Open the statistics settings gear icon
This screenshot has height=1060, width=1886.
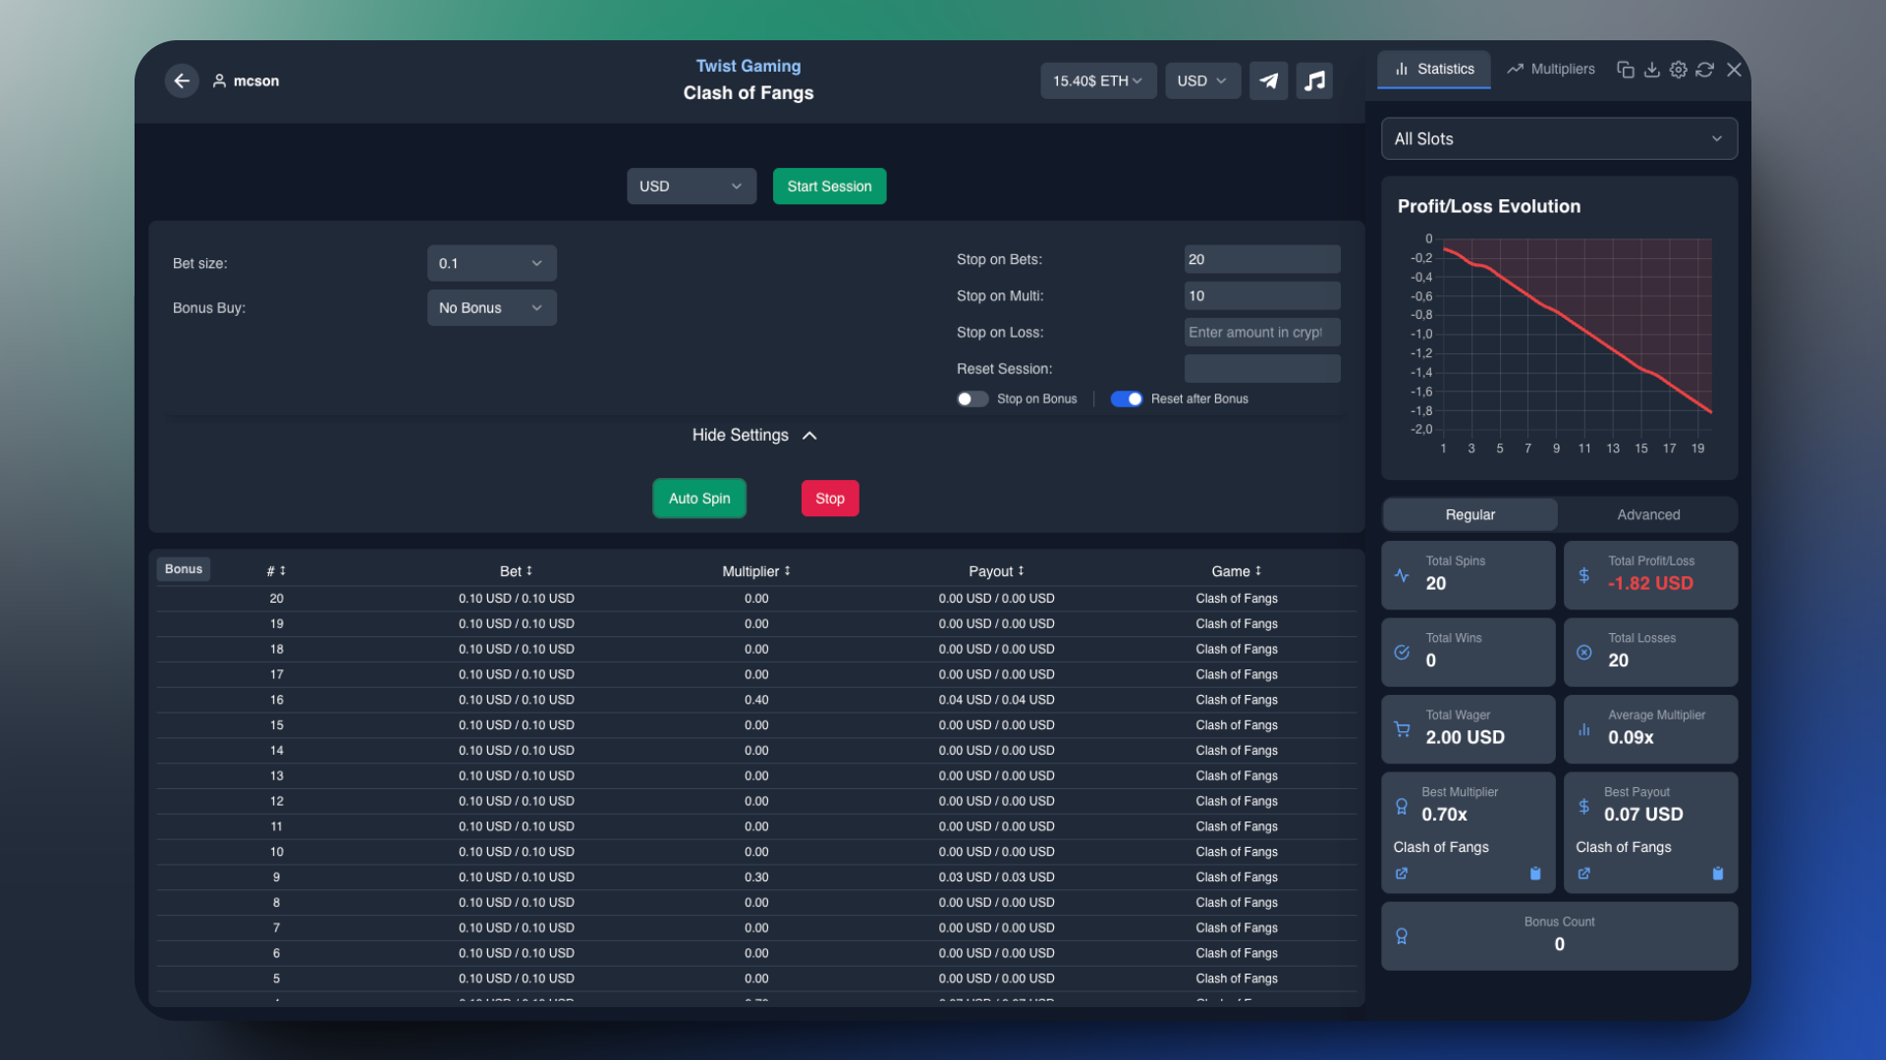[1678, 70]
